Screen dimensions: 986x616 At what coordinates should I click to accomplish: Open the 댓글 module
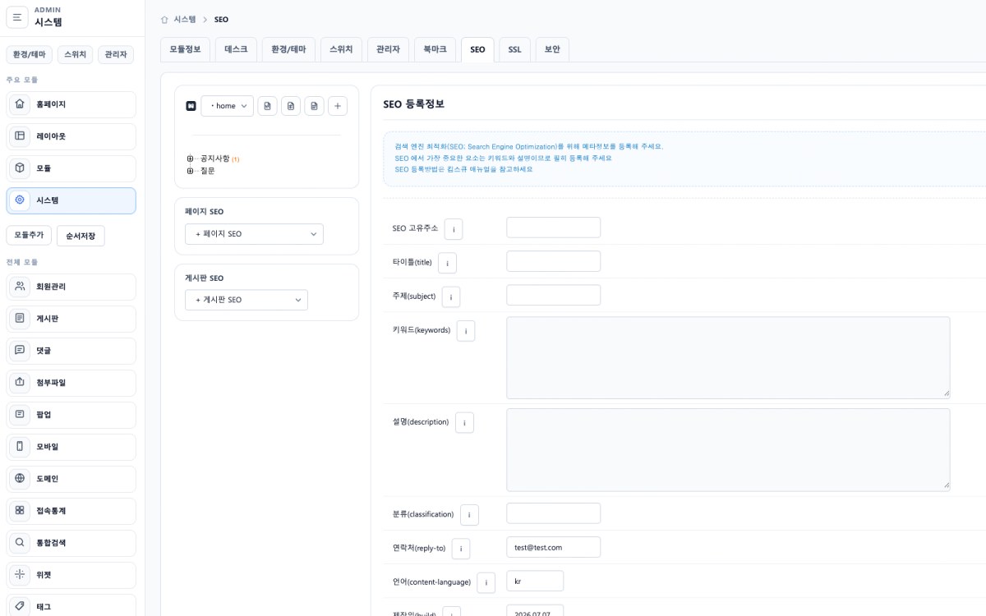click(71, 351)
